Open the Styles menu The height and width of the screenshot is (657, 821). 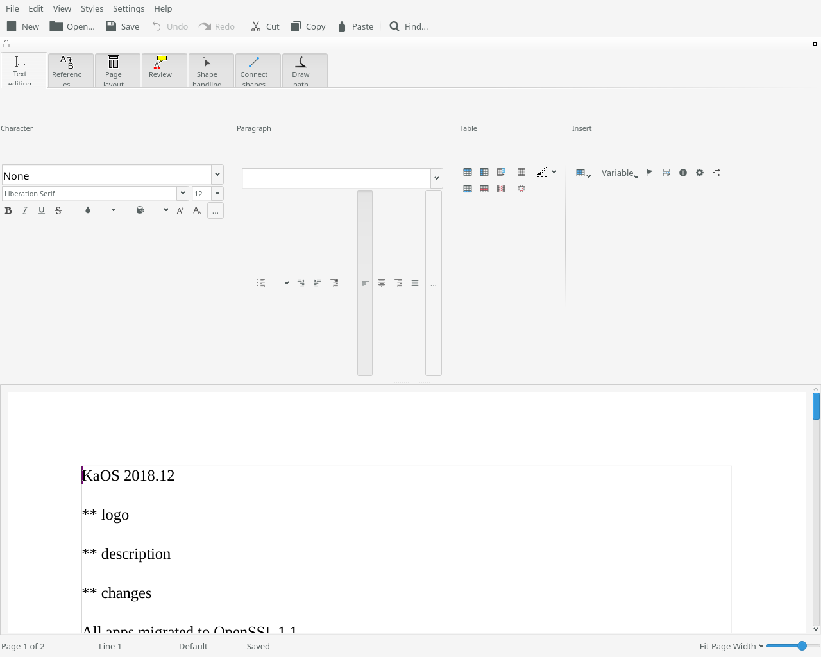[92, 8]
